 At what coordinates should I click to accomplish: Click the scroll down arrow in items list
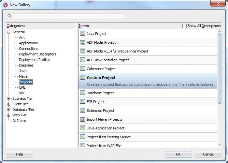(220, 145)
